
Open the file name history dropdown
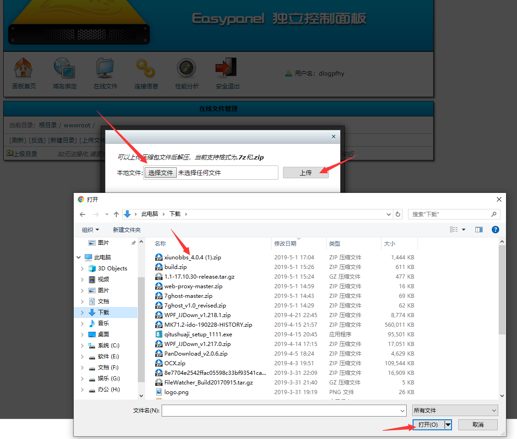pos(402,411)
